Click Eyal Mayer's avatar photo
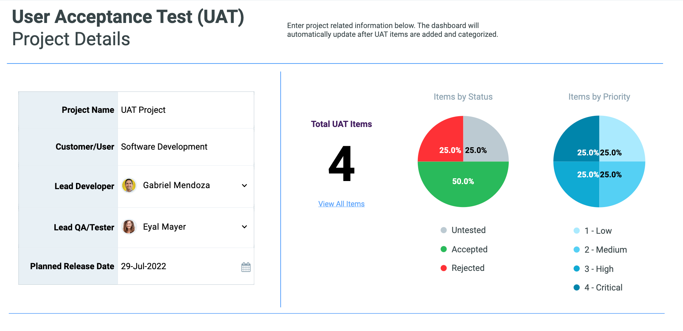This screenshot has height=331, width=683. [x=129, y=227]
